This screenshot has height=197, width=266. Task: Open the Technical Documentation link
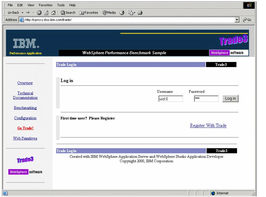pos(25,95)
